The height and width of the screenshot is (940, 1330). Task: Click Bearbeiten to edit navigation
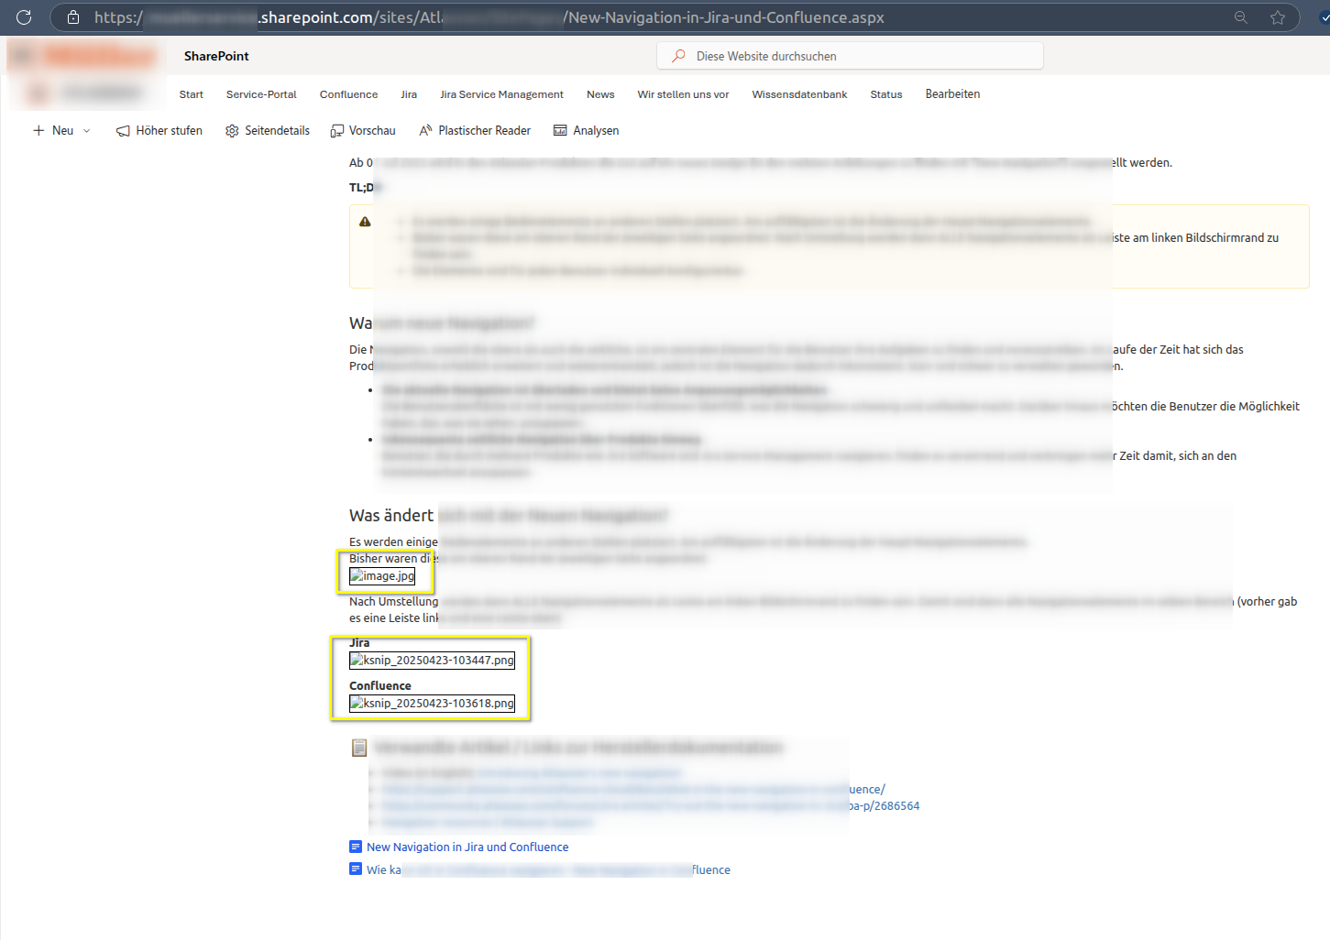coord(952,94)
